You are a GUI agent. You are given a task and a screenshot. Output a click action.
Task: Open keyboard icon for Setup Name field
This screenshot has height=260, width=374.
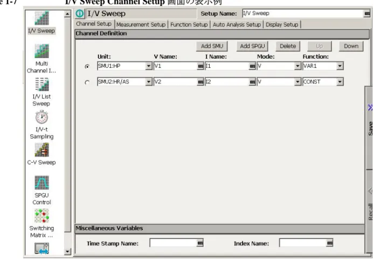point(367,13)
